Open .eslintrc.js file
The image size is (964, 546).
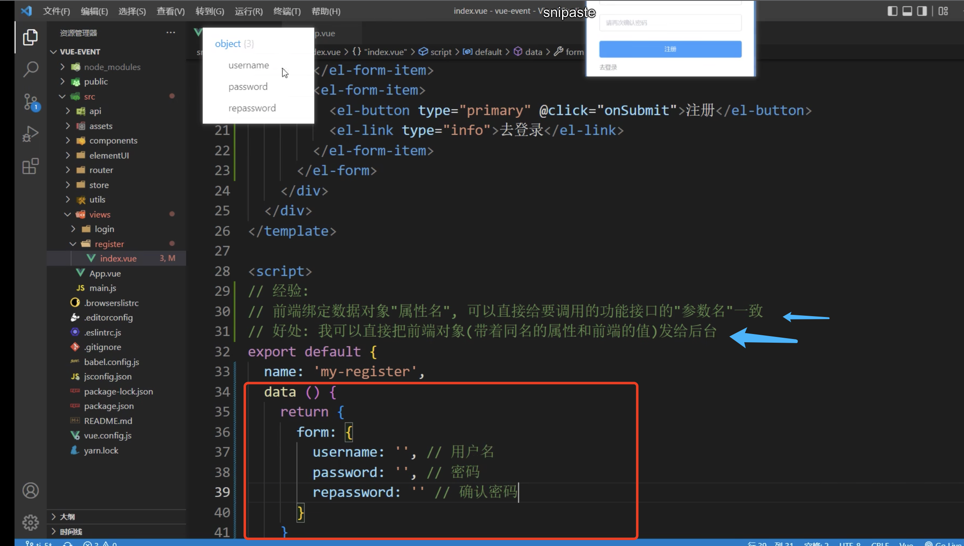pos(116,332)
